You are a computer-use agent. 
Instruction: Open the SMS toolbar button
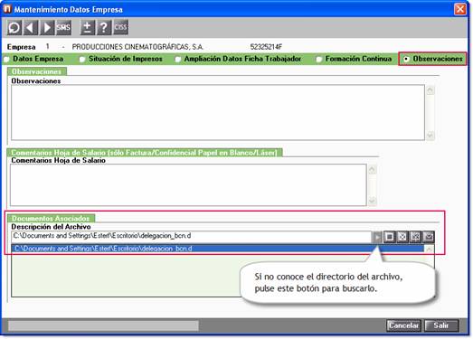tap(63, 28)
